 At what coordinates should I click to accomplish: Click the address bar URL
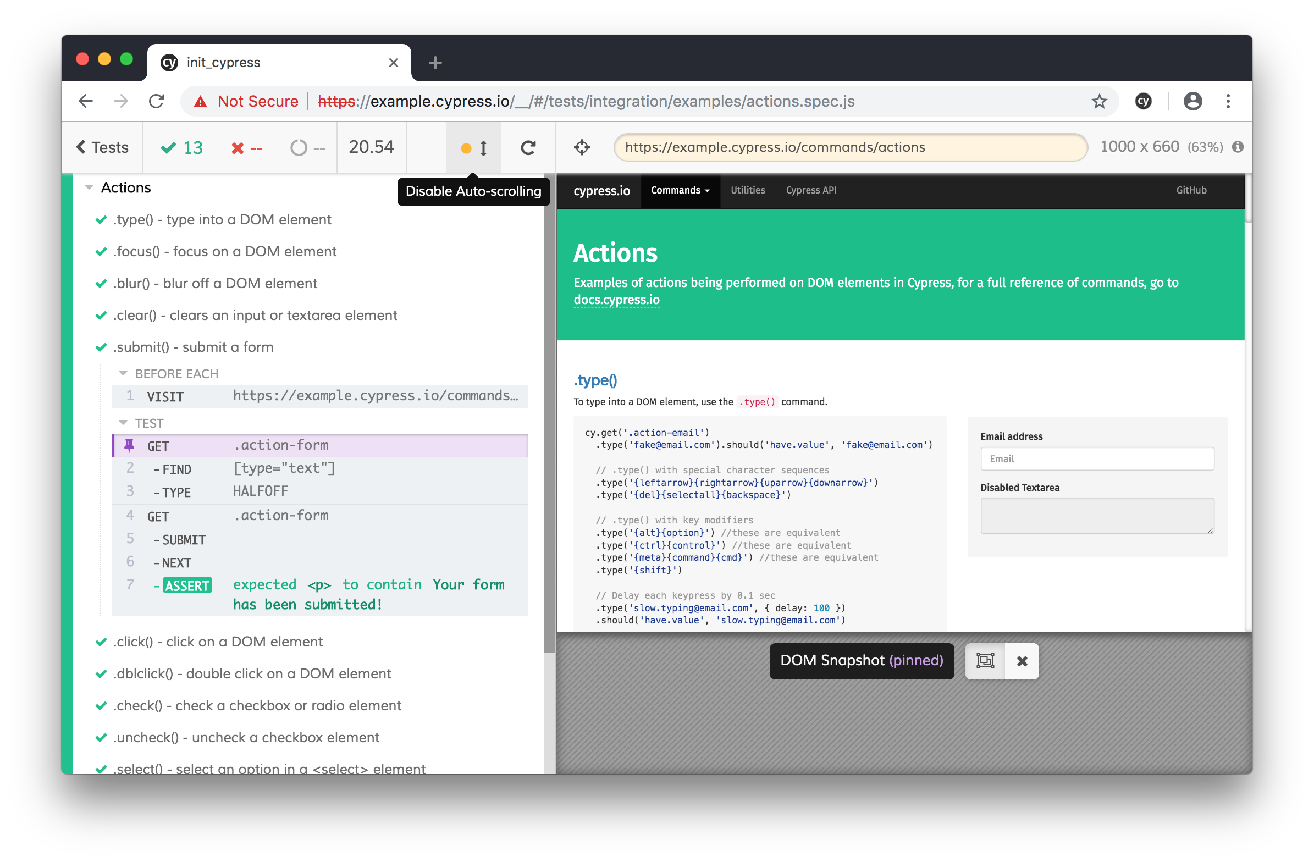point(586,102)
